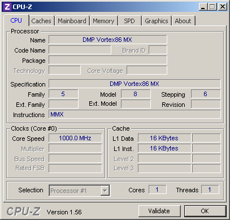230x220 pixels.
Task: Open the About tab
Action: tap(183, 21)
